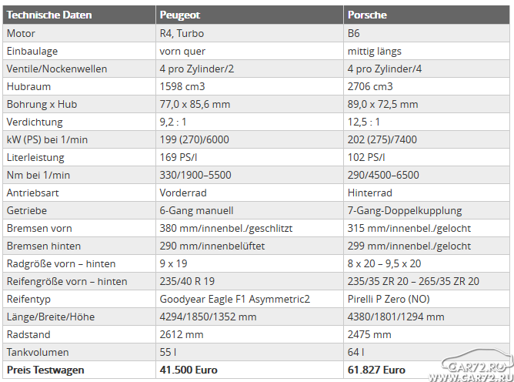
Task: Select the Technische Daten header cell
Action: 79,15
